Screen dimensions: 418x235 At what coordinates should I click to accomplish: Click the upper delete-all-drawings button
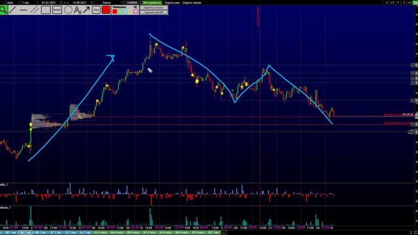[x=154, y=8]
